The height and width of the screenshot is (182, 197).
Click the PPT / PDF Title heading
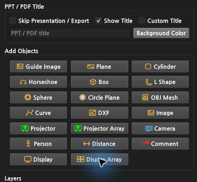coord(24,7)
